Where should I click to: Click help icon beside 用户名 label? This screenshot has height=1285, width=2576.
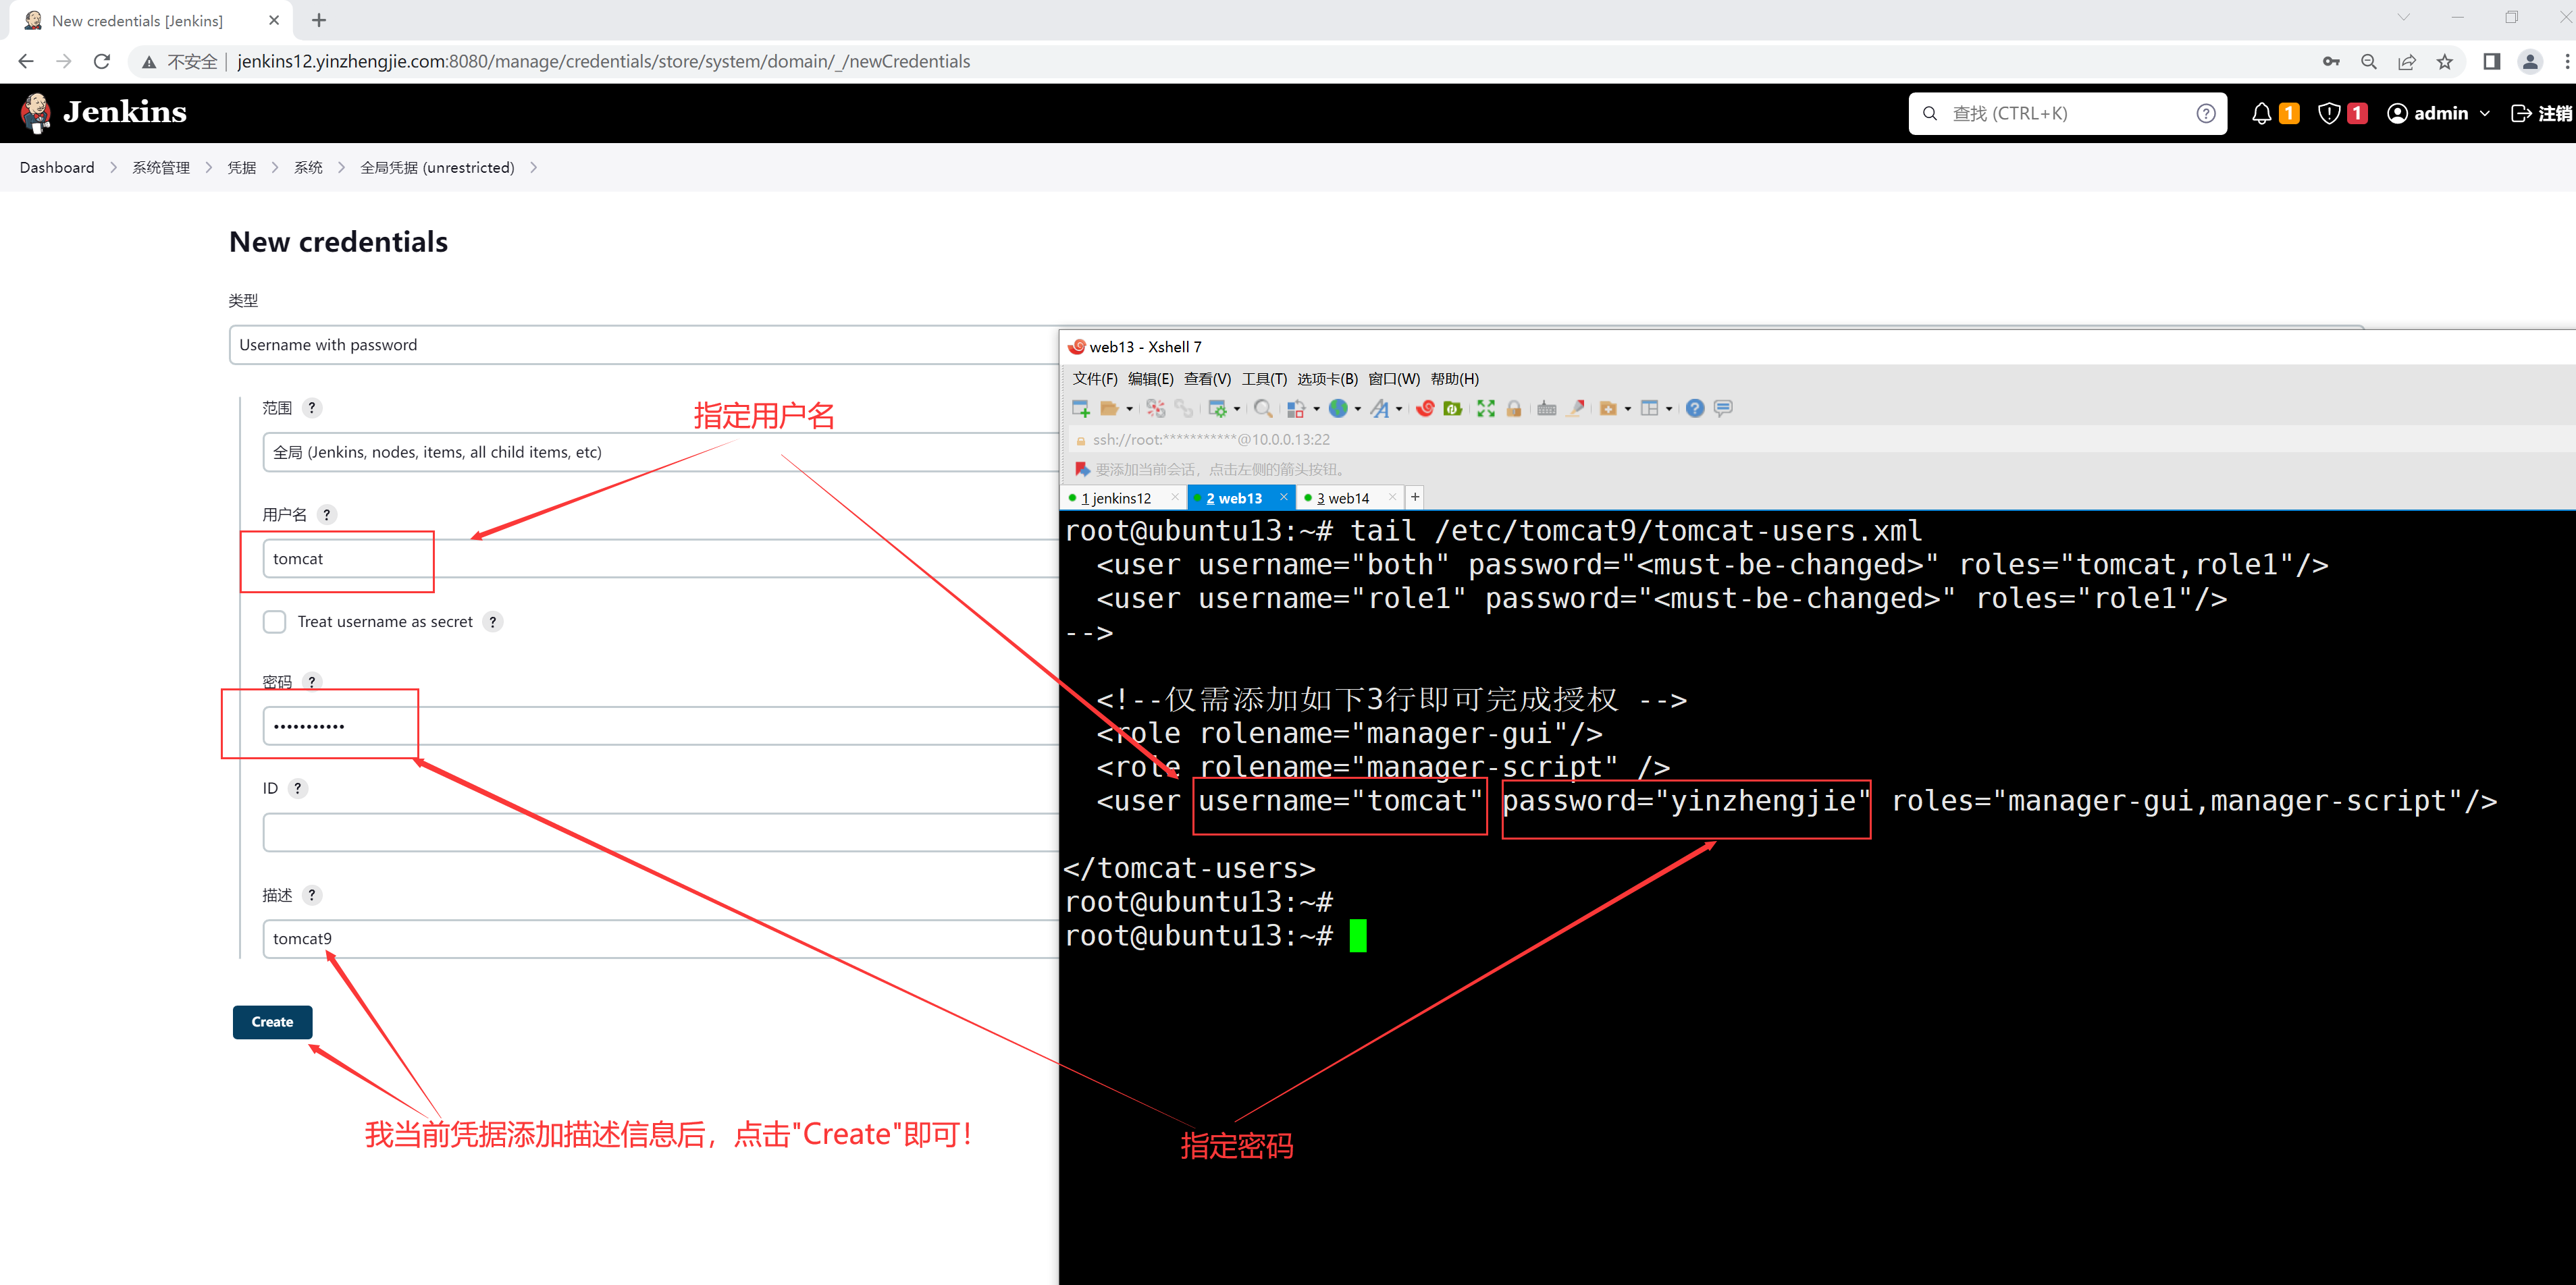point(326,514)
